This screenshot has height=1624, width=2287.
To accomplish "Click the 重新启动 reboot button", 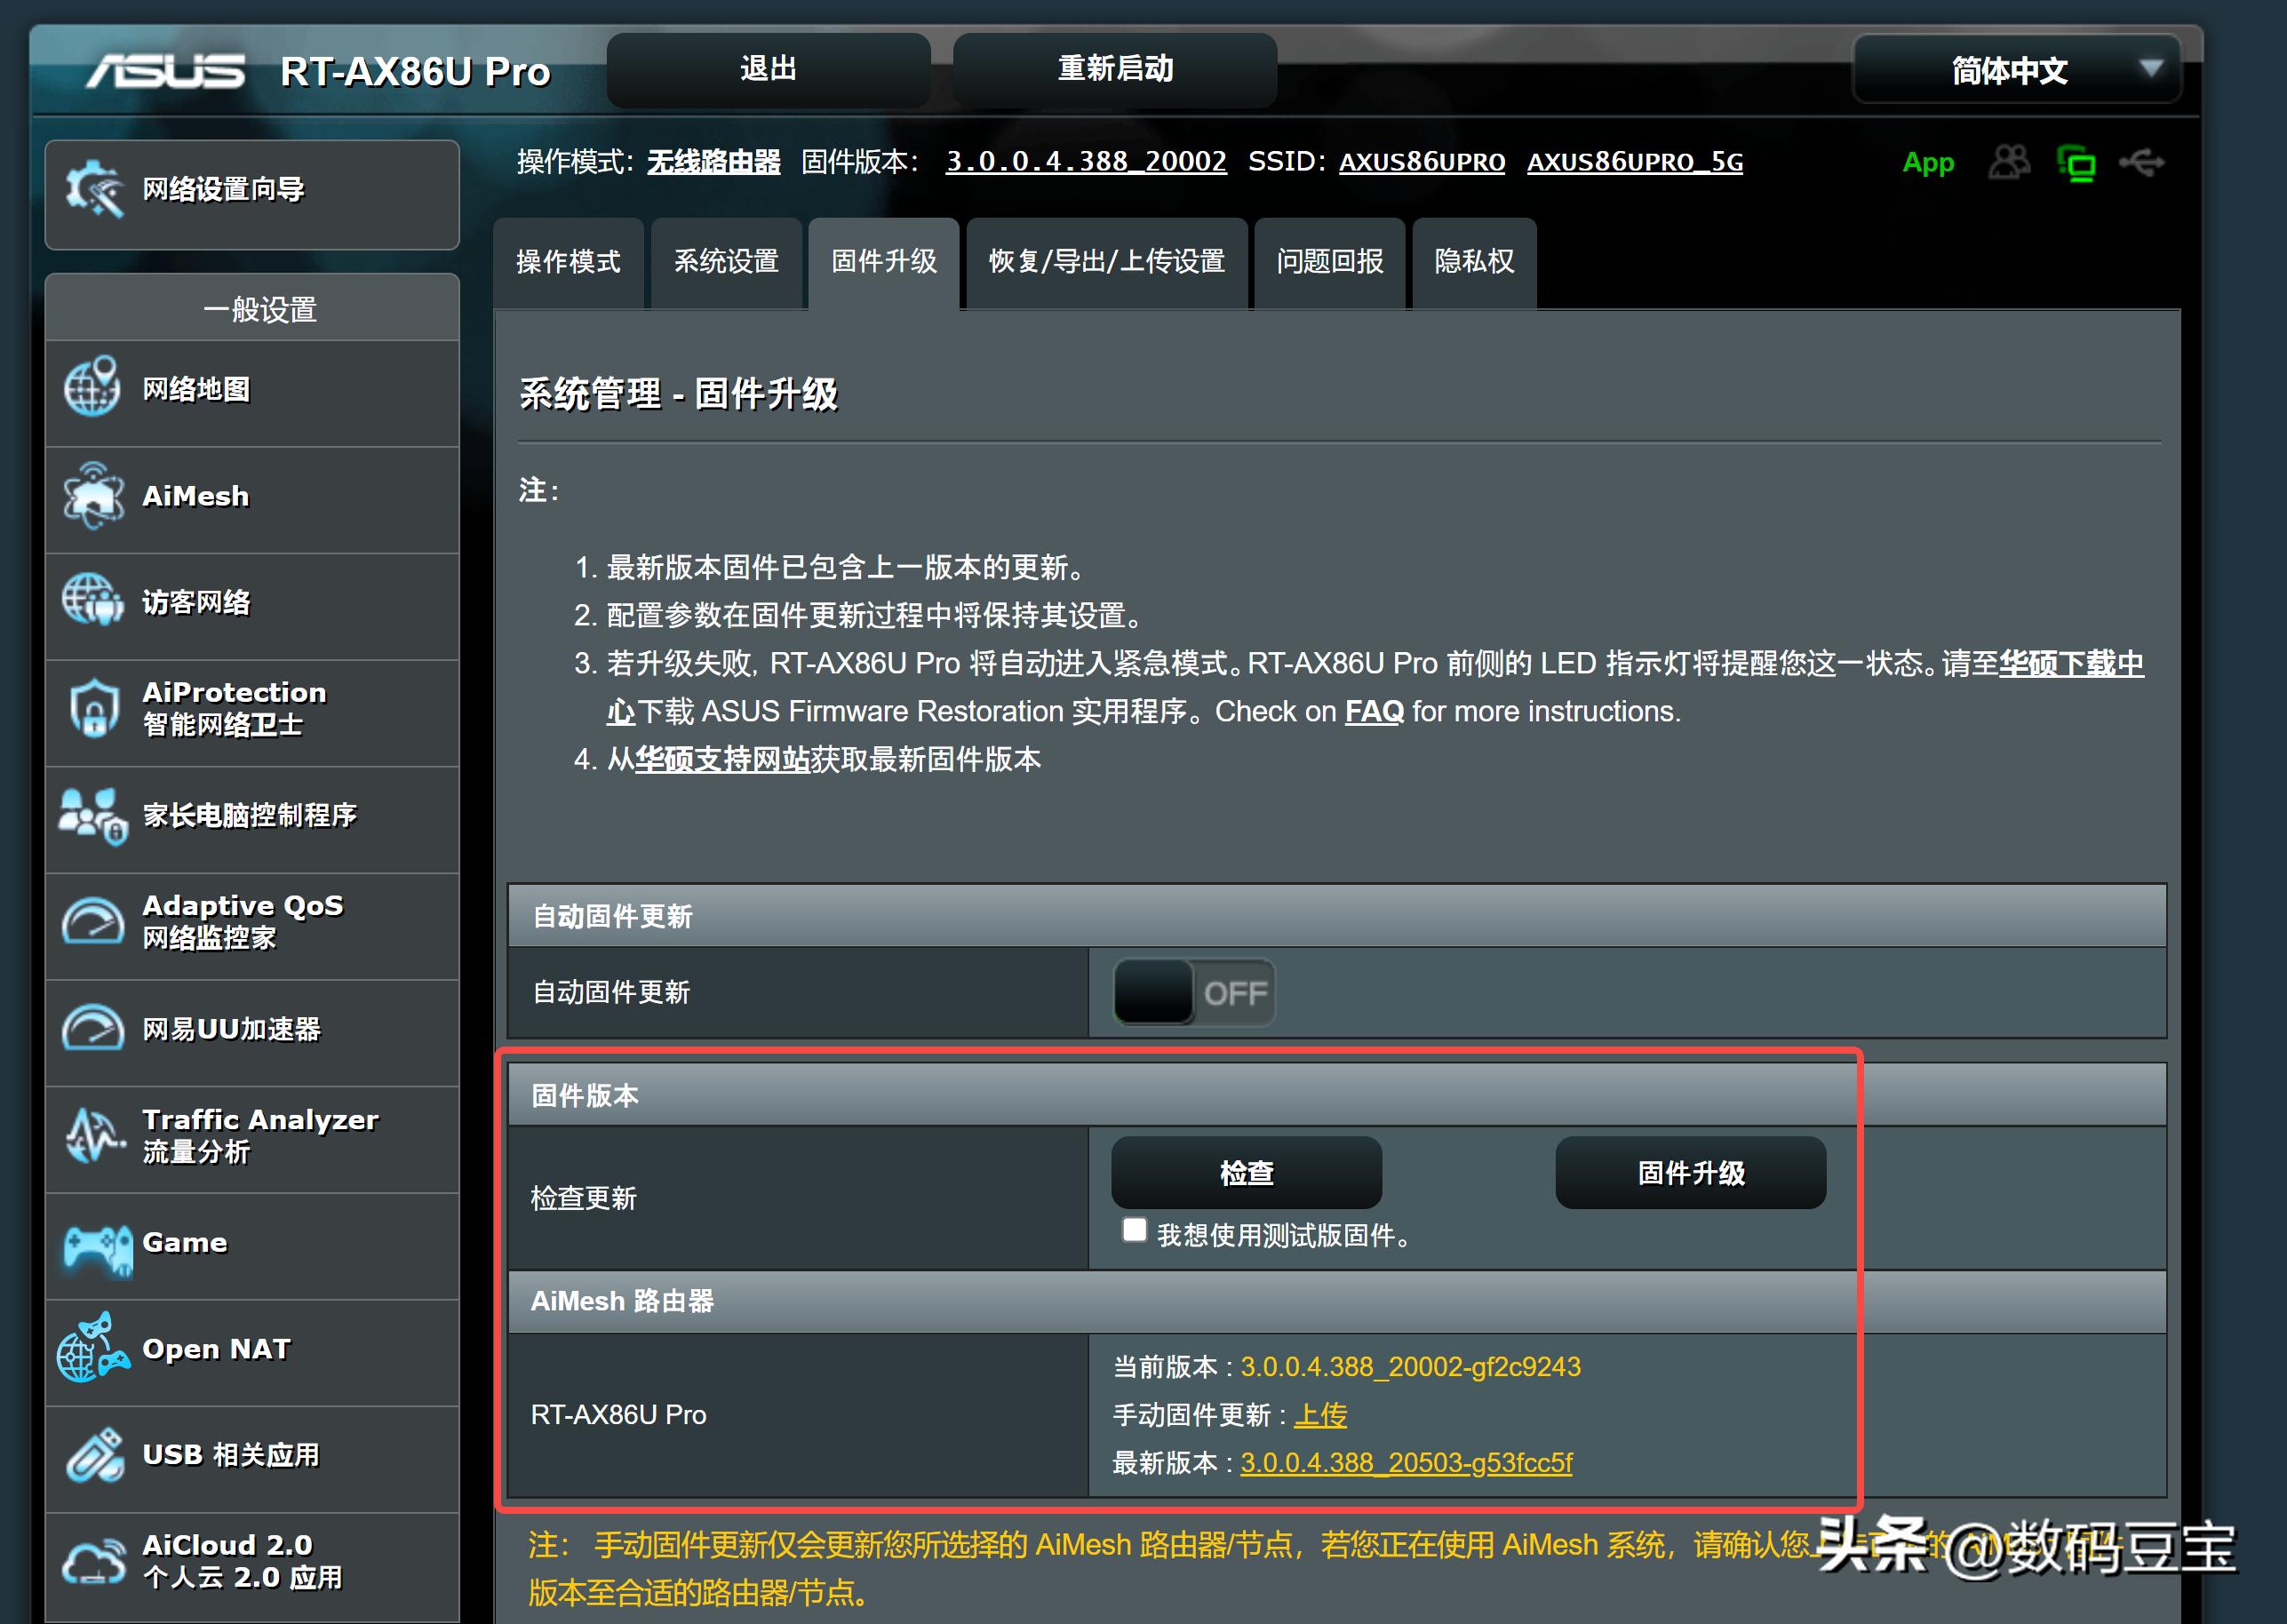I will tap(1113, 68).
